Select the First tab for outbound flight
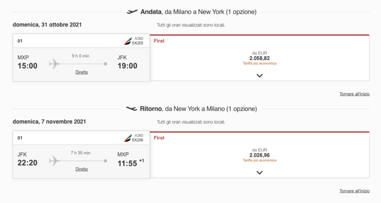The width and height of the screenshot is (381, 203). pyautogui.click(x=159, y=41)
